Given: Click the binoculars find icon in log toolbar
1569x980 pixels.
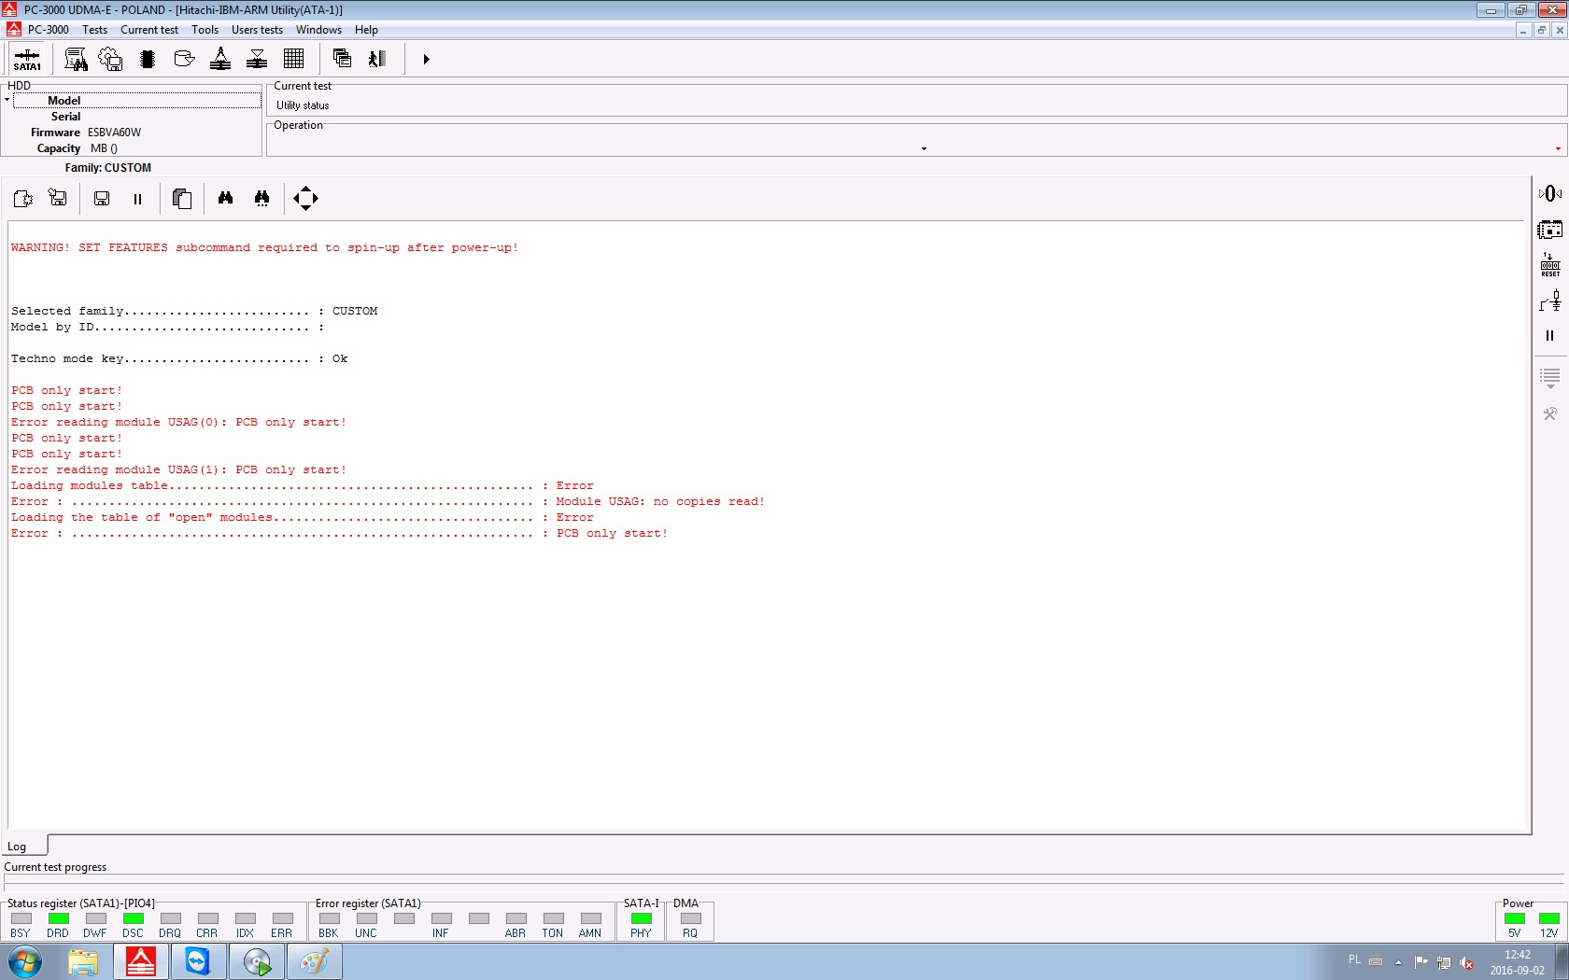Looking at the screenshot, I should pos(225,198).
